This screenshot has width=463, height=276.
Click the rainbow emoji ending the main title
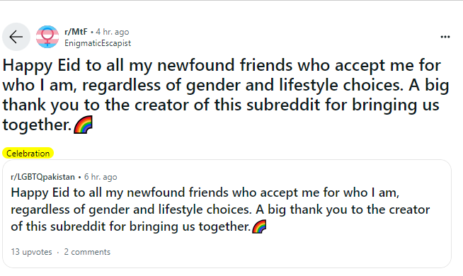pos(83,125)
